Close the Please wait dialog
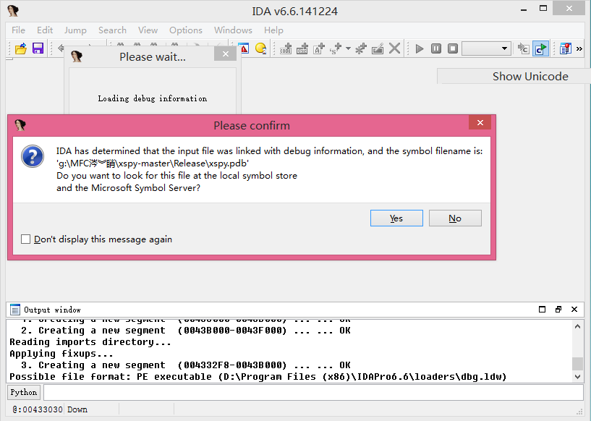This screenshot has height=421, width=591. coord(226,54)
